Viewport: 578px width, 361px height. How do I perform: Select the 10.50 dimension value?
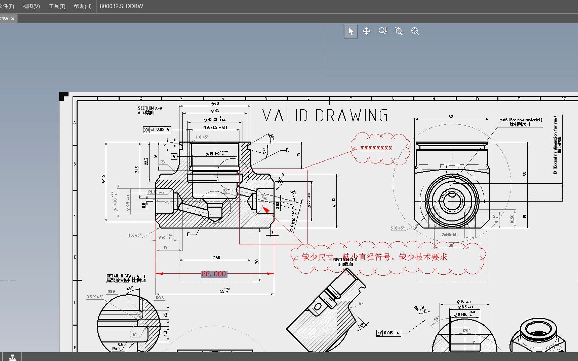click(512, 219)
